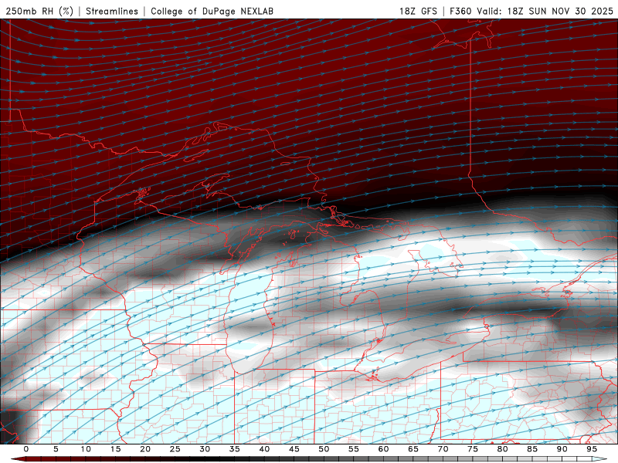Click the '18Z GFS' model label
618x463 pixels.
[x=418, y=11]
